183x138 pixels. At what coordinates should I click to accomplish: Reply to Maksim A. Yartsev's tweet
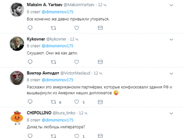[x=30, y=28]
